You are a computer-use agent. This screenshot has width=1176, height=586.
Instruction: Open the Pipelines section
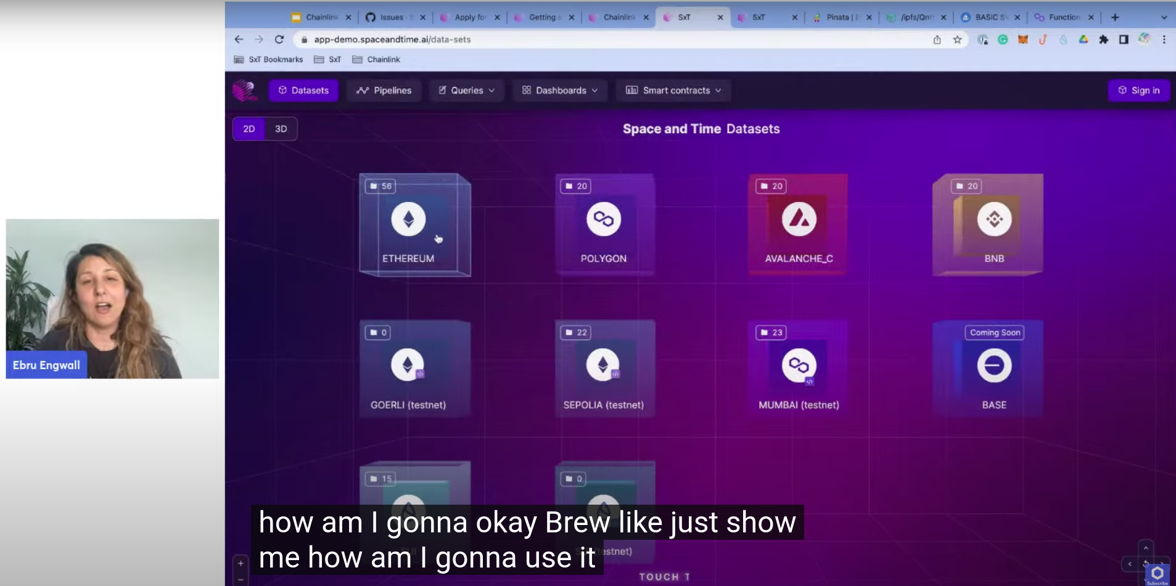(384, 91)
